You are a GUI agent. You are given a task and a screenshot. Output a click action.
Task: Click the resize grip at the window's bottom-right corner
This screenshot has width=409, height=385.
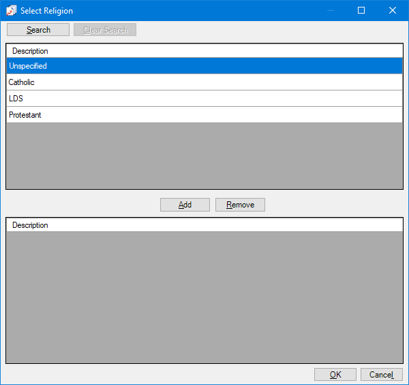click(x=406, y=382)
